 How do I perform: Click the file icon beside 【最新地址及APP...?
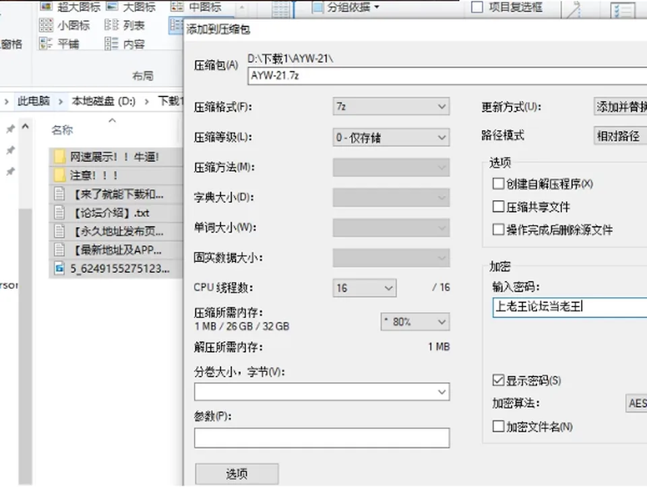60,249
